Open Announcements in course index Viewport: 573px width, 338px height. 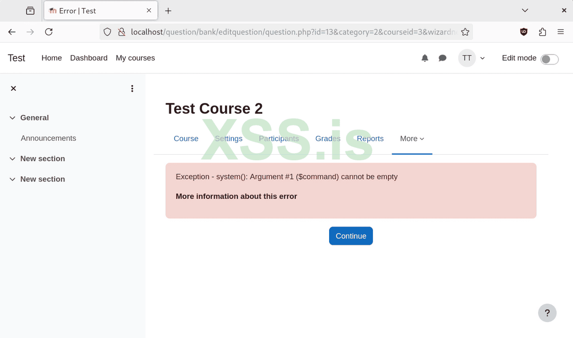(x=48, y=138)
